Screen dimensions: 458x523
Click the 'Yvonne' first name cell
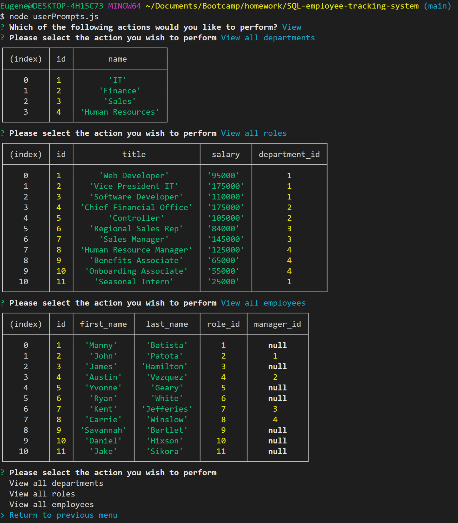(103, 388)
